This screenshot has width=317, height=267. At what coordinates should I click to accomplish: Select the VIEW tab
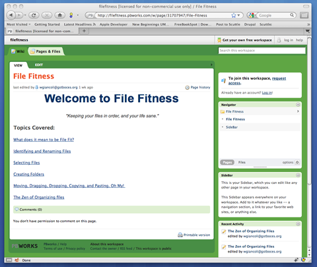pyautogui.click(x=18, y=65)
